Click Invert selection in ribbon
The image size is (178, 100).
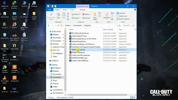point(123,19)
